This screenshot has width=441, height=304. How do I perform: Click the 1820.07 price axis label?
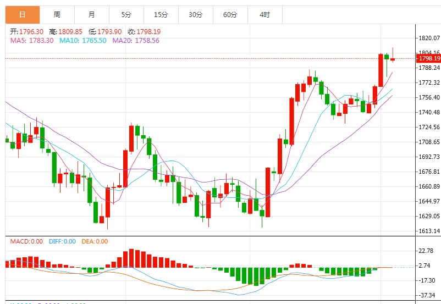click(429, 38)
